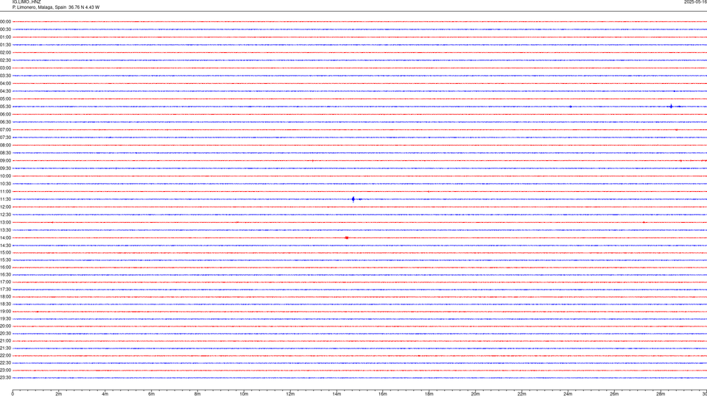
Task: Click the blue spike on the 11:30 trace
Action: coord(353,199)
